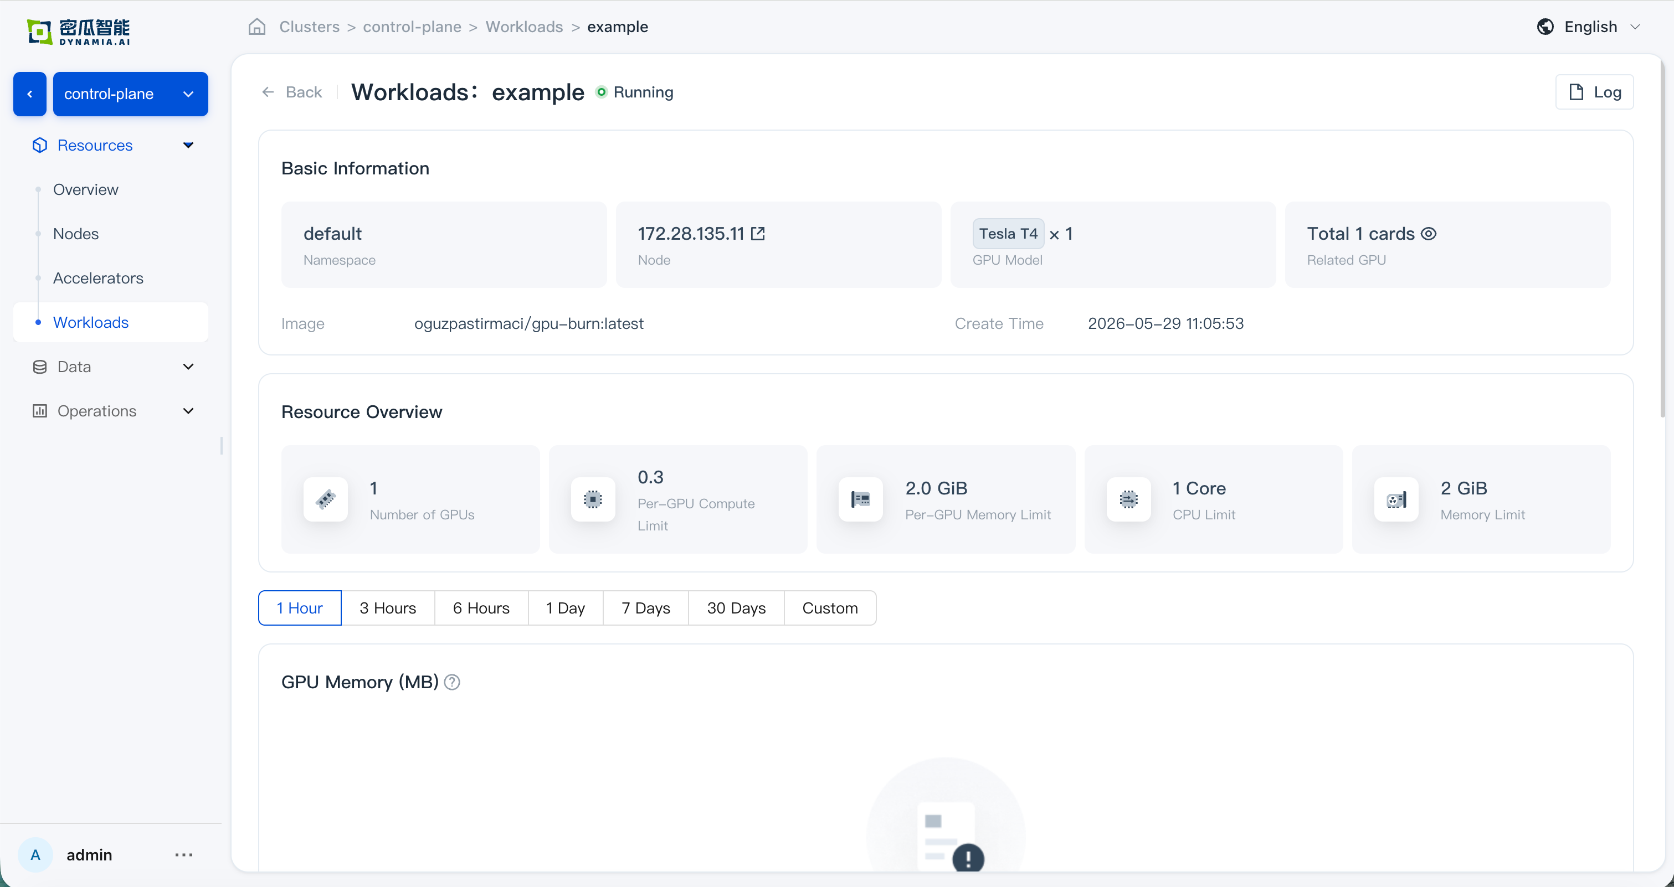1674x887 pixels.
Task: Click the Log document icon
Action: [1576, 91]
